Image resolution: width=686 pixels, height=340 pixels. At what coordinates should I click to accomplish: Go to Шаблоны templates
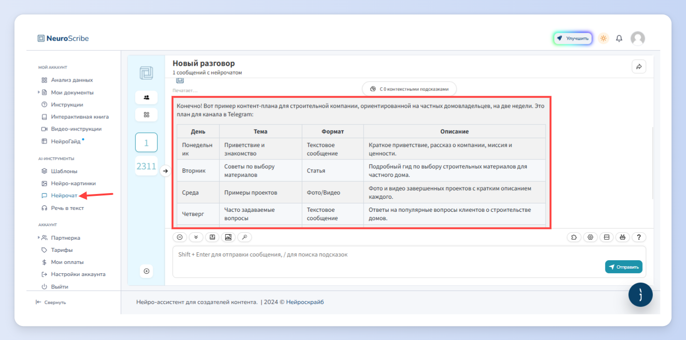64,171
